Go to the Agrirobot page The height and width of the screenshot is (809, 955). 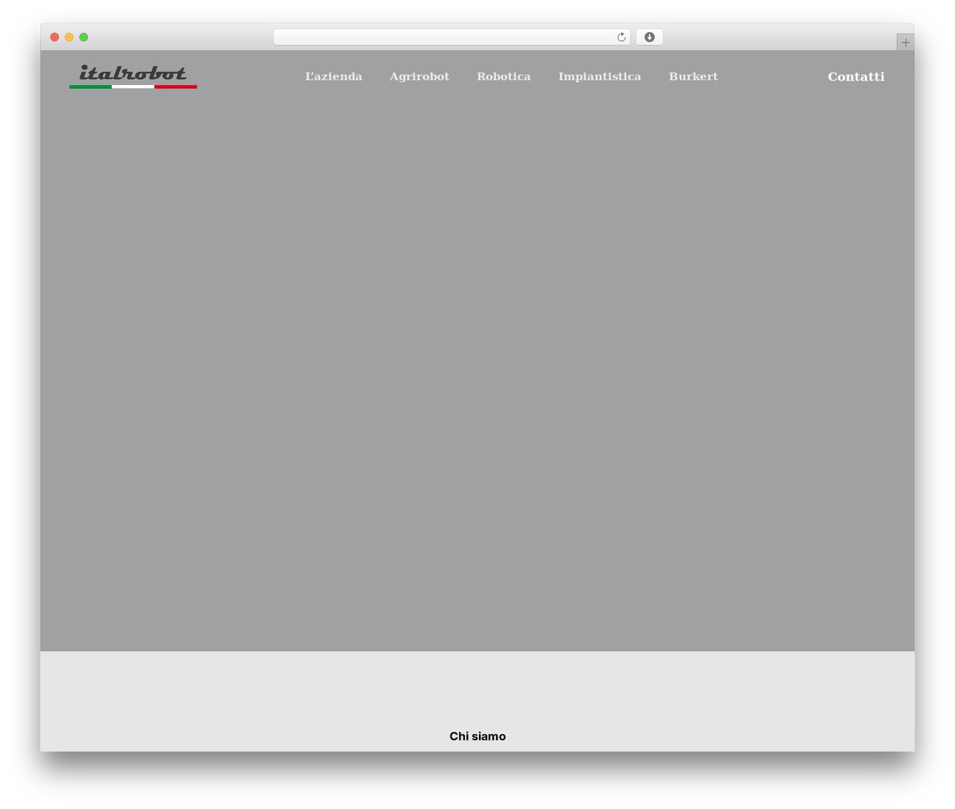419,77
